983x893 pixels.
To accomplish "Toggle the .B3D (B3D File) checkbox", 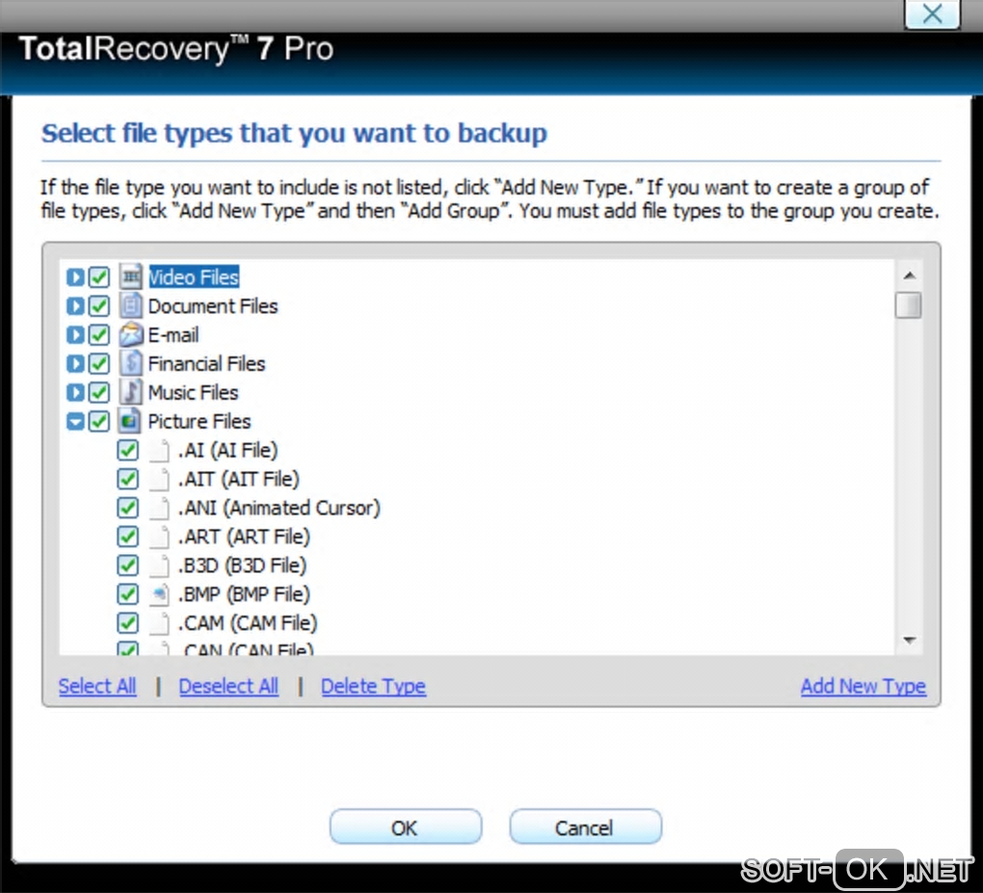I will click(x=128, y=565).
